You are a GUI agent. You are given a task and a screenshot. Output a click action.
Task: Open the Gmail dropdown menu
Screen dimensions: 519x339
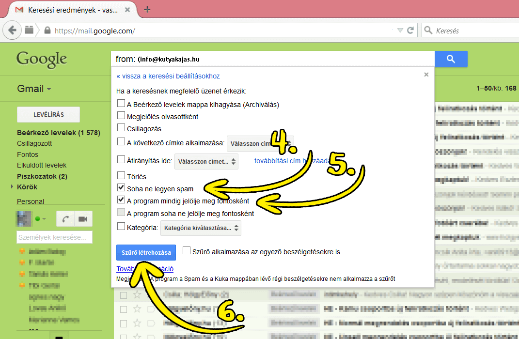(34, 89)
